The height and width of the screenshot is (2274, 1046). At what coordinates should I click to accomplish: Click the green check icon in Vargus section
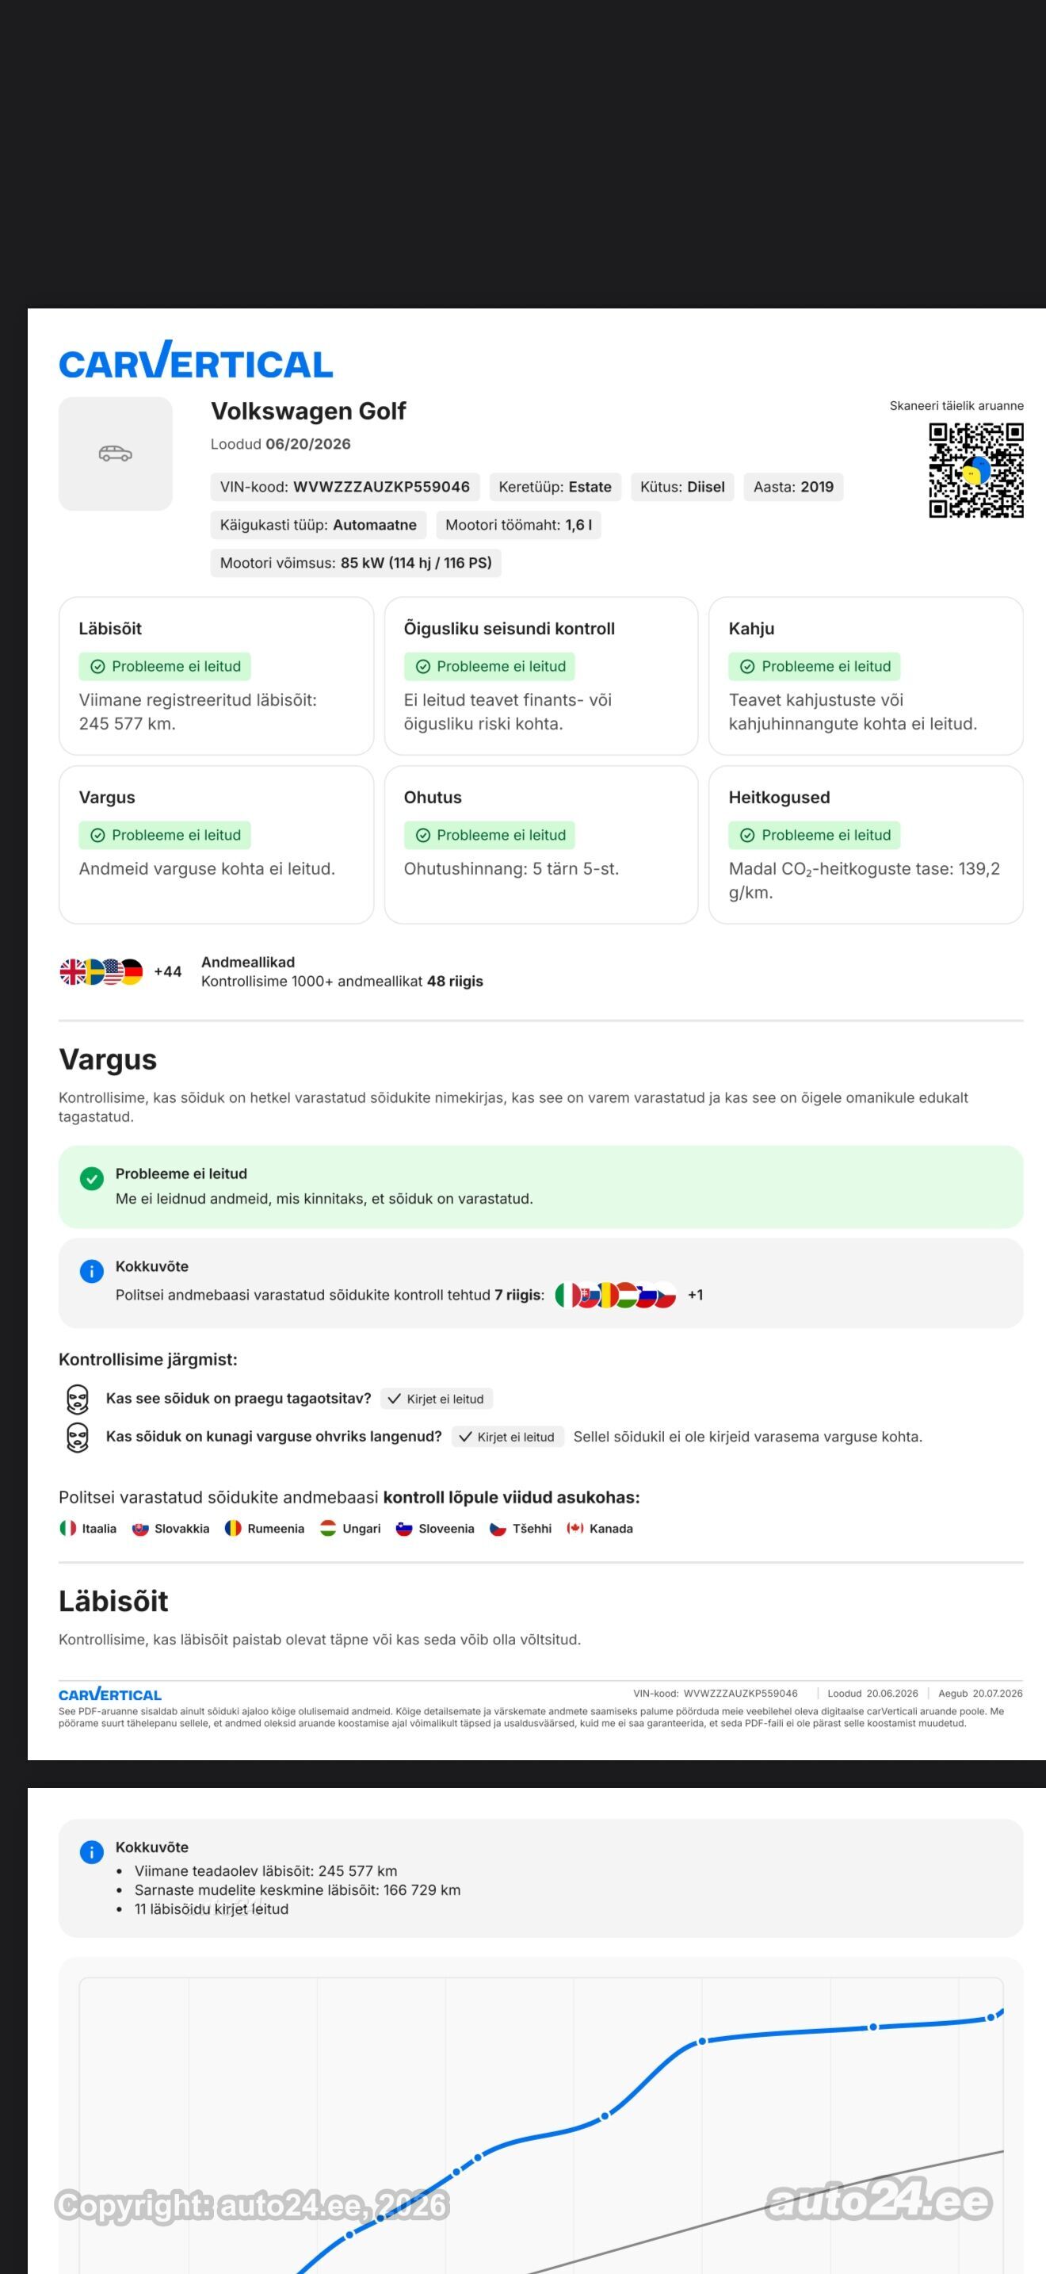[x=92, y=1178]
